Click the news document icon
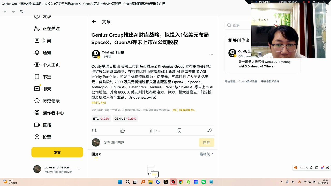This screenshot has height=186, width=331. click(x=37, y=40)
